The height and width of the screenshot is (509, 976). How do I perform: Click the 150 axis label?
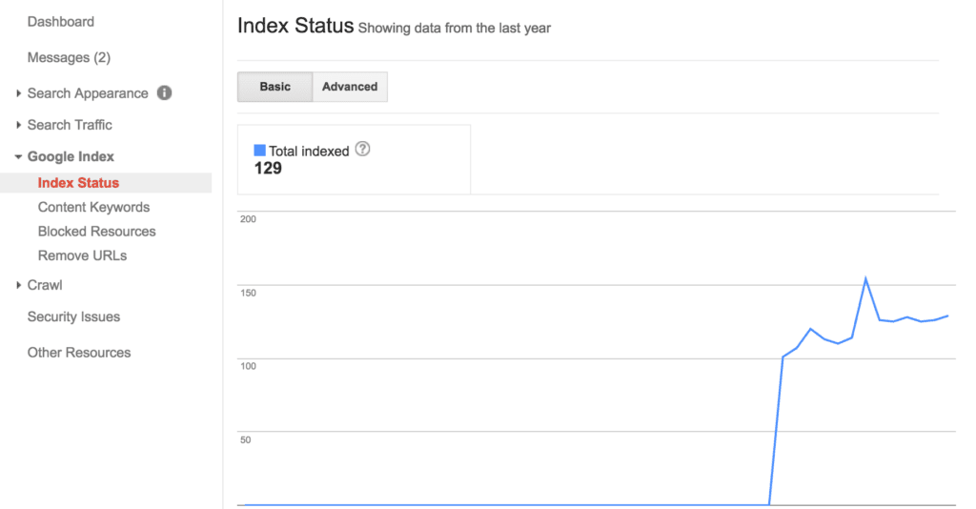coord(248,293)
